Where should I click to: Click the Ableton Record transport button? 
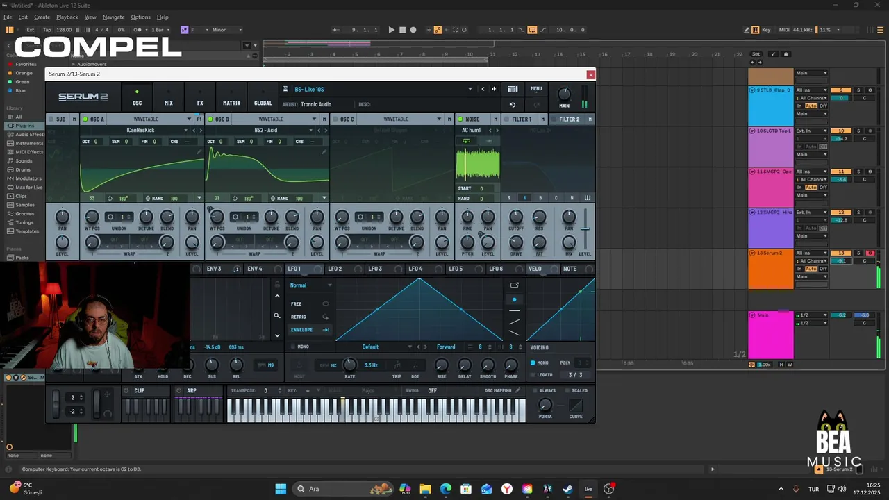(413, 30)
